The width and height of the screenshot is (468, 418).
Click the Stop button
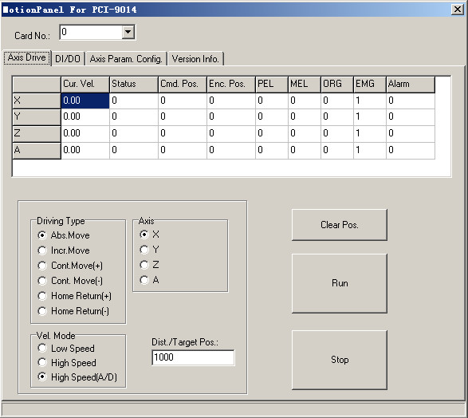(340, 360)
